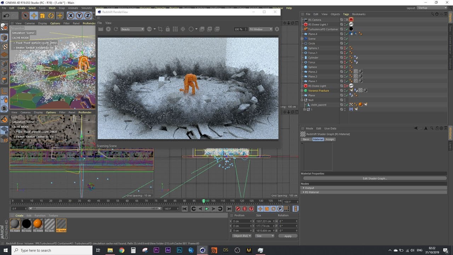This screenshot has height=255, width=453.
Task: Switch to Assign tab in Attributes
Action: point(330,139)
